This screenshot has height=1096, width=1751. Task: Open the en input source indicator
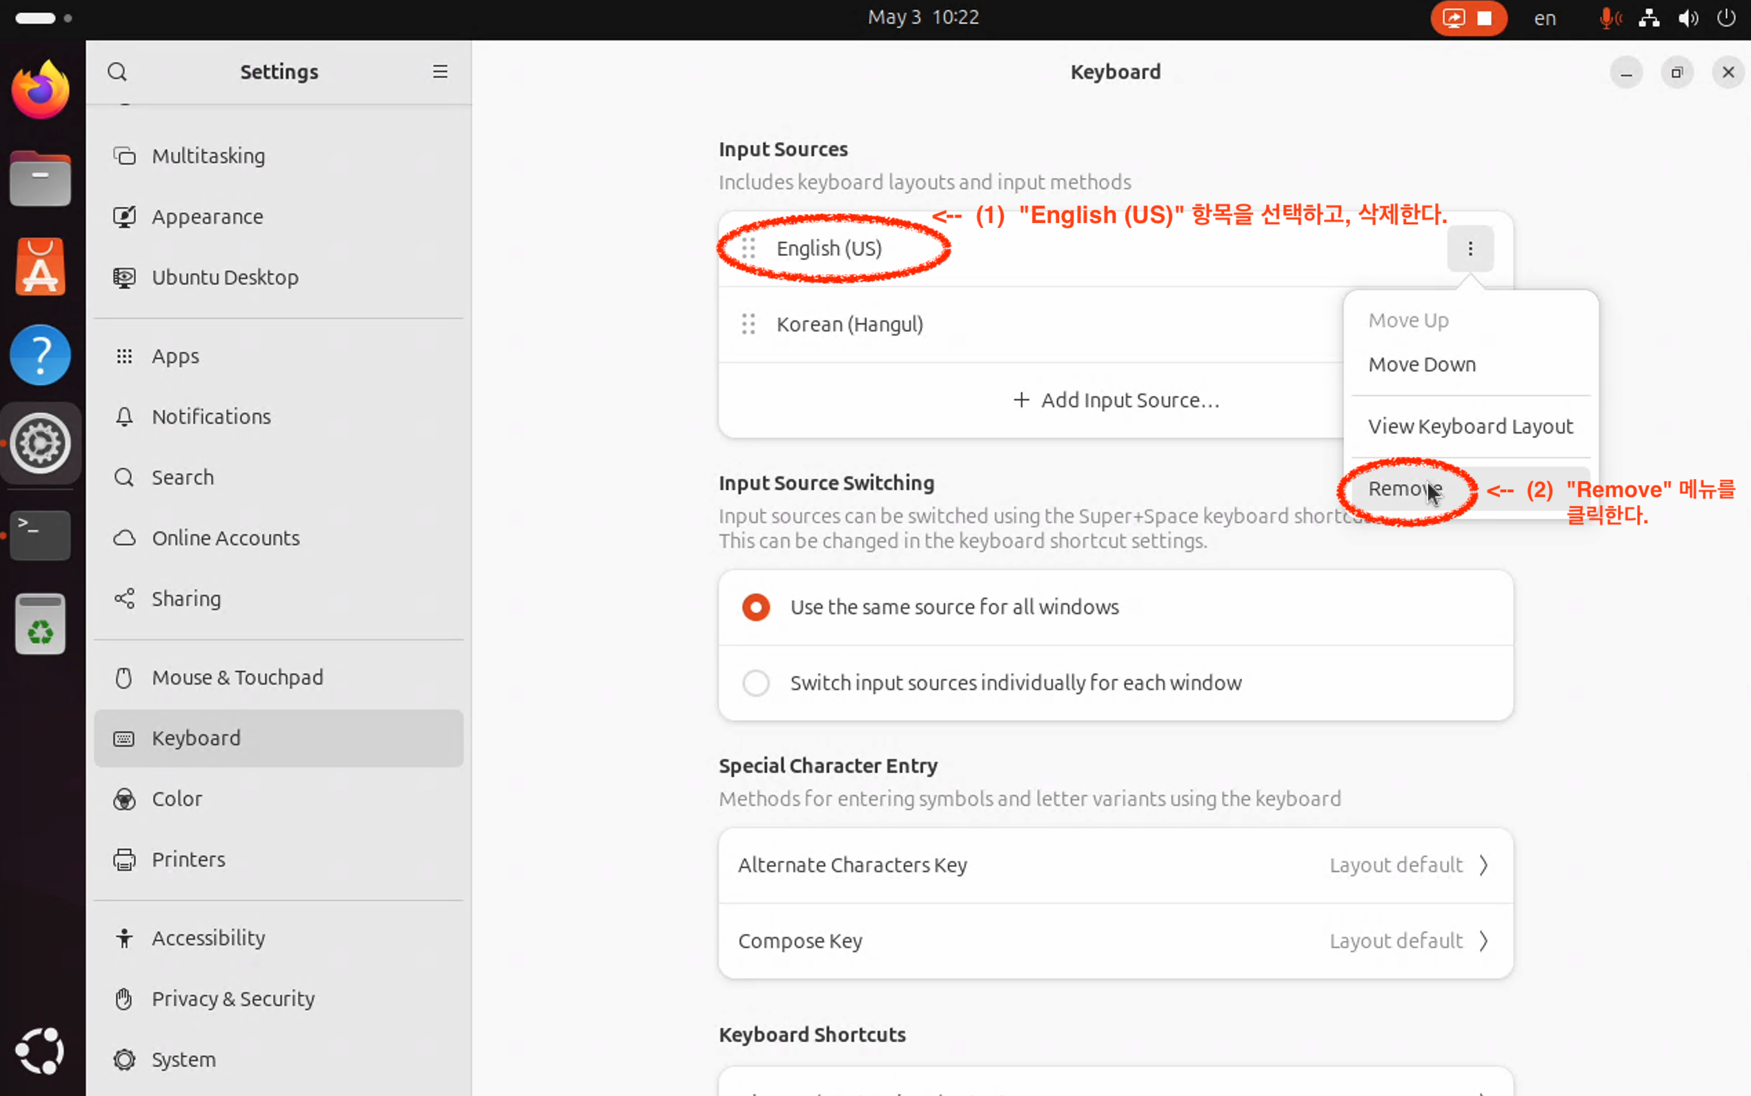1545,18
